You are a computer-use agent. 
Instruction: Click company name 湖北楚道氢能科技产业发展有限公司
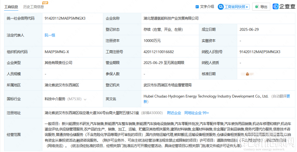171,18
